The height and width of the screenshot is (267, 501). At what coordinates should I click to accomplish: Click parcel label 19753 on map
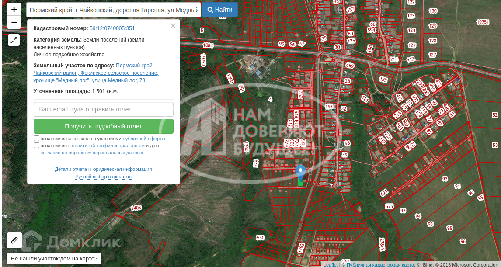203,60
